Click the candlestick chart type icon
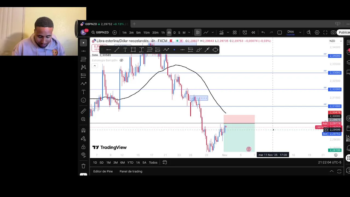This screenshot has height=197, width=350. (x=198, y=32)
